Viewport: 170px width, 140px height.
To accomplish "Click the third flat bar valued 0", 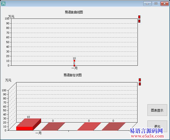I will tap(89, 126).
